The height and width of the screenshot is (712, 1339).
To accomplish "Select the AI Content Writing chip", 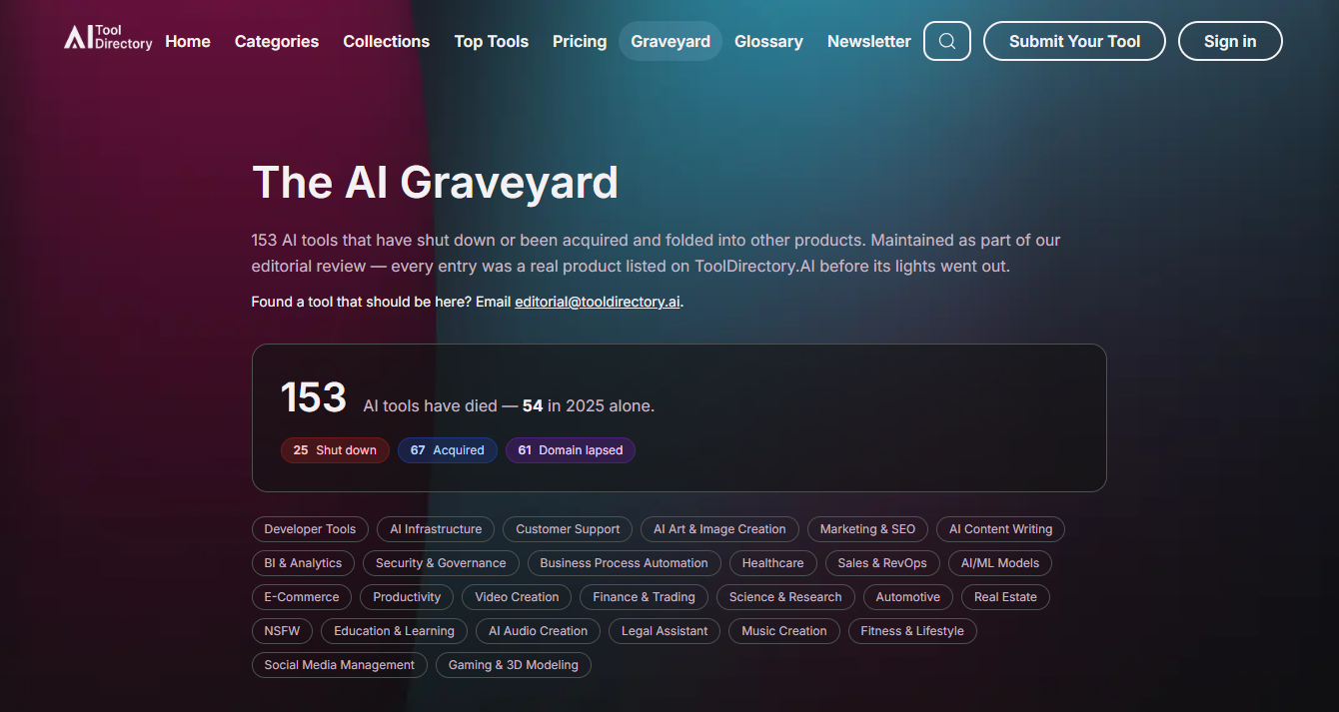I will [x=1000, y=529].
